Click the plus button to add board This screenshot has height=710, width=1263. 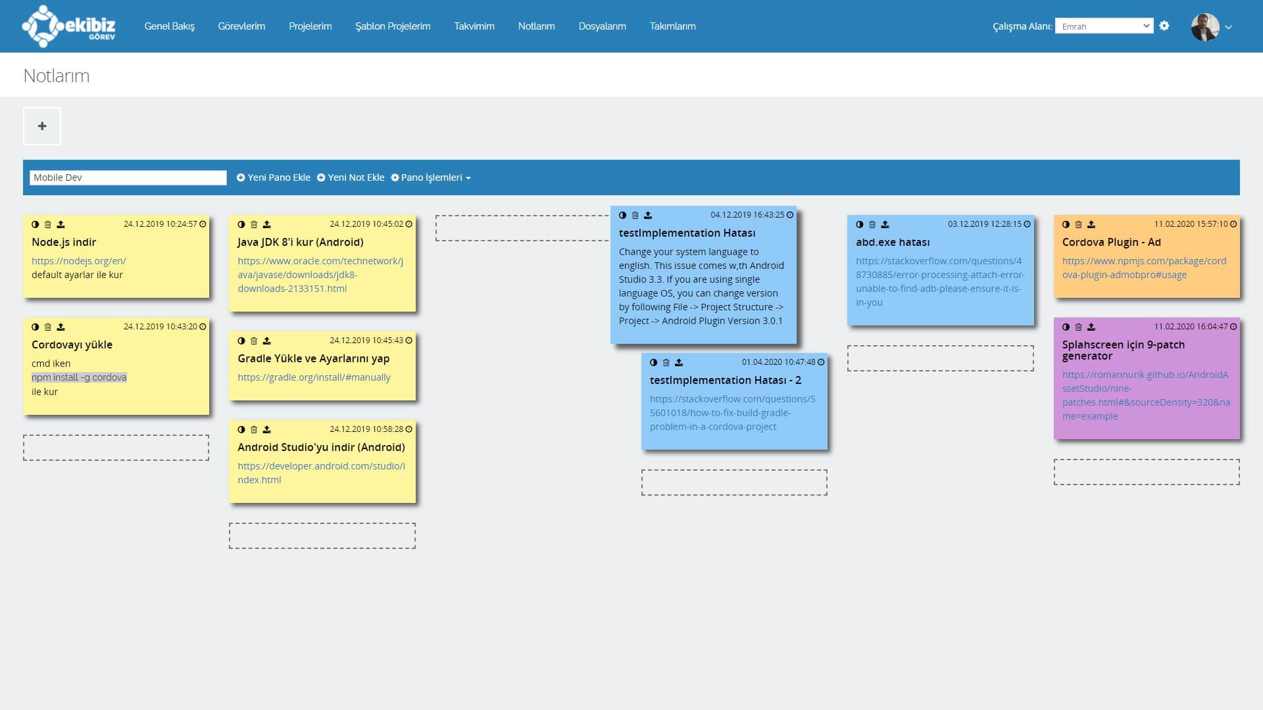coord(42,126)
